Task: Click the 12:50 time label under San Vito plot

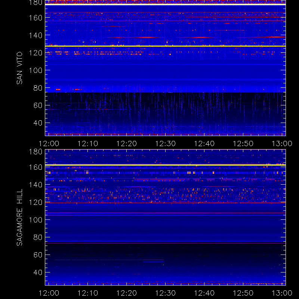Action: [243, 144]
